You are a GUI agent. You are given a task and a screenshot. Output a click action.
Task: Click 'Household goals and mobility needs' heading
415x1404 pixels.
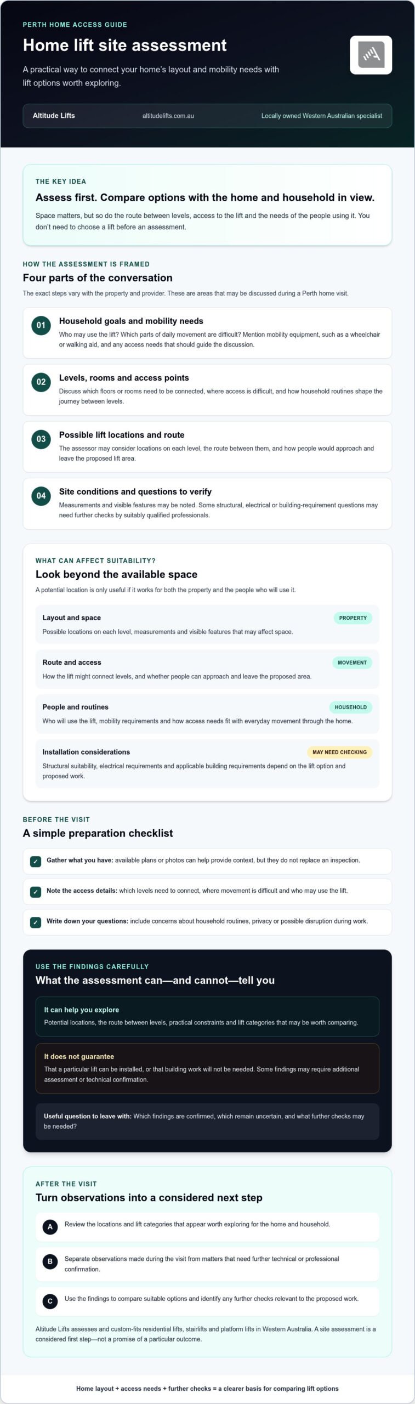pos(131,321)
